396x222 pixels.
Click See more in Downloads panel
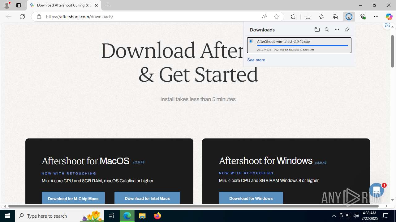(256, 60)
